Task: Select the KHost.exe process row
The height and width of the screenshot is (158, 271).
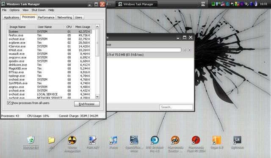Action: click(x=50, y=50)
